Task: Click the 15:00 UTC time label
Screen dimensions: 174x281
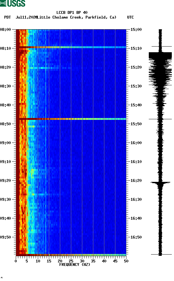Action: (x=136, y=29)
